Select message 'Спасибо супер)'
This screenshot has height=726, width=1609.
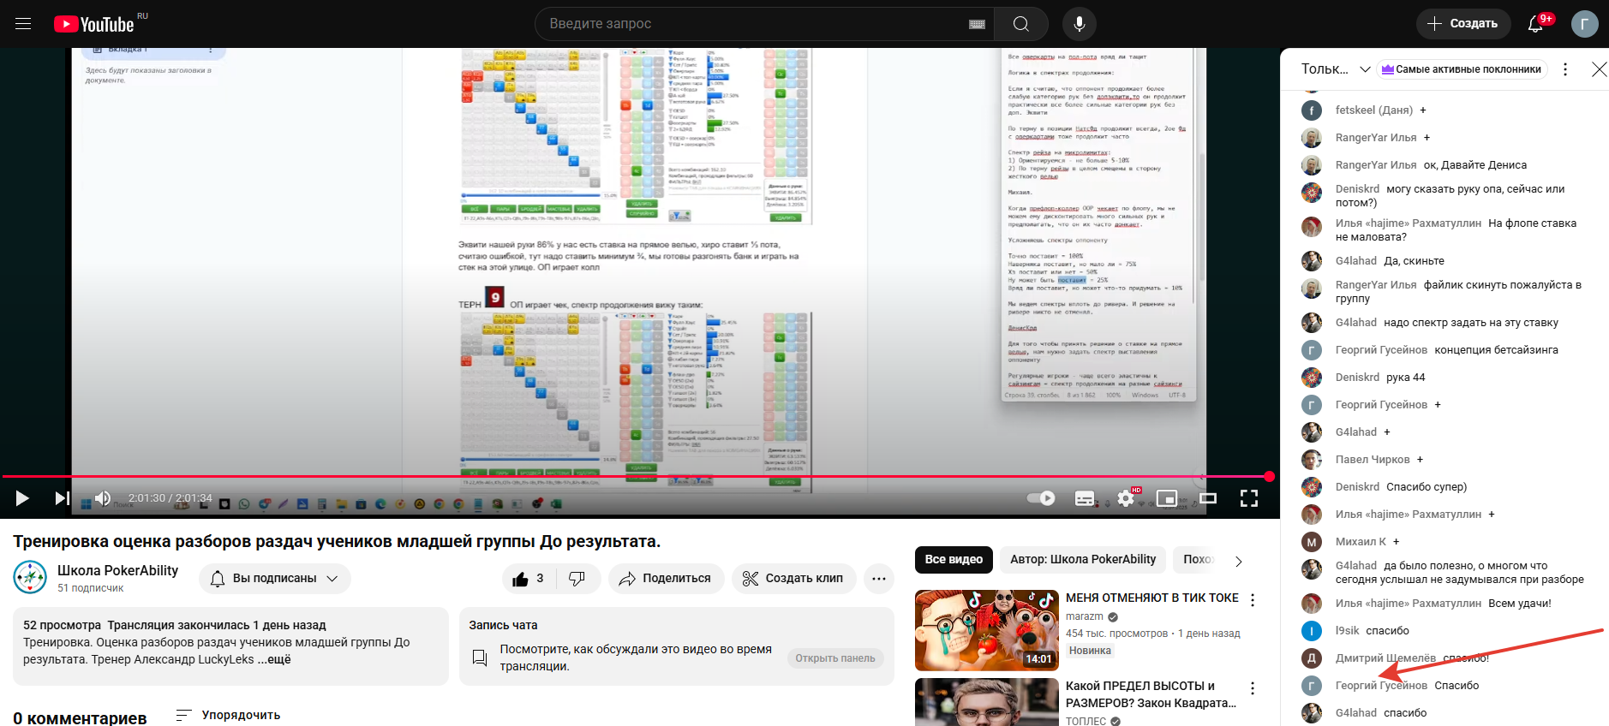[x=1427, y=487]
